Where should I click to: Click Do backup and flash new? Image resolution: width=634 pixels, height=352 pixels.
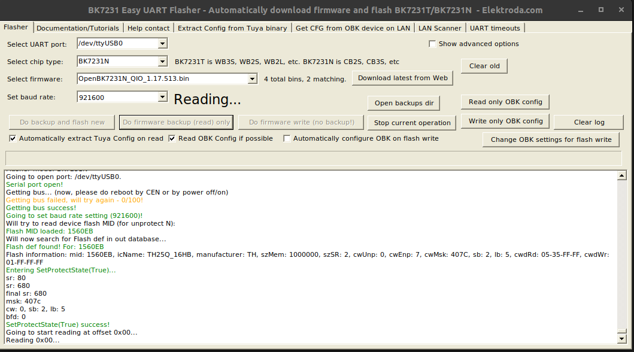[x=62, y=122]
